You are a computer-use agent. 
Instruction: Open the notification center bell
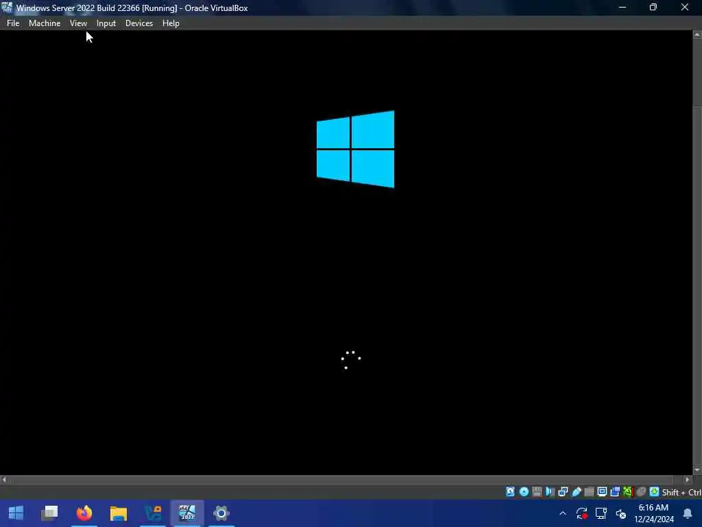pyautogui.click(x=687, y=513)
